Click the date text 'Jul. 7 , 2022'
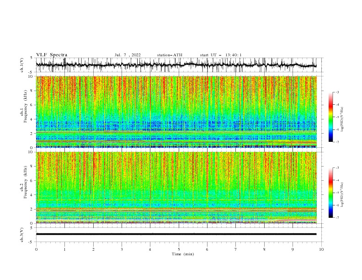The height and width of the screenshot is (280, 362). [x=128, y=55]
